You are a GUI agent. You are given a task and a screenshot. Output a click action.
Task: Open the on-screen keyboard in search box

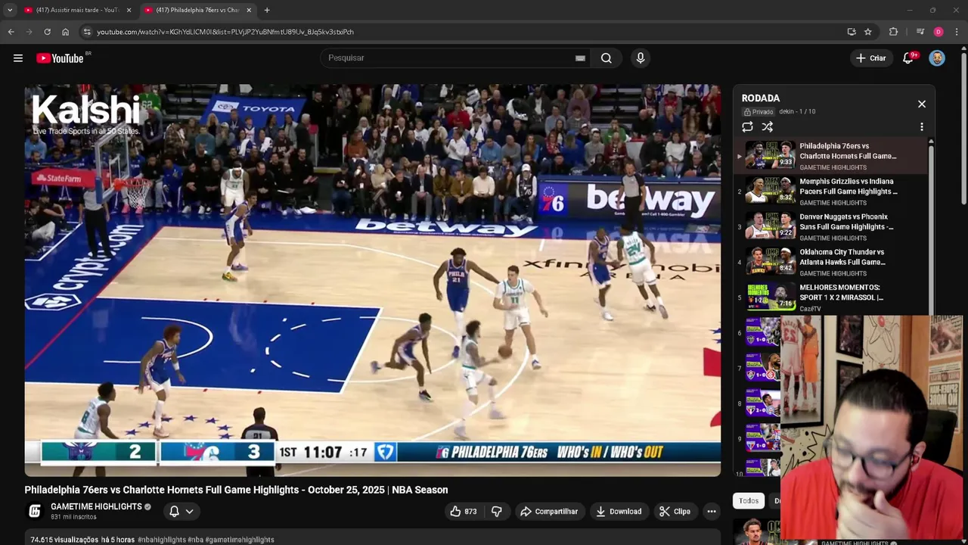[x=580, y=58]
